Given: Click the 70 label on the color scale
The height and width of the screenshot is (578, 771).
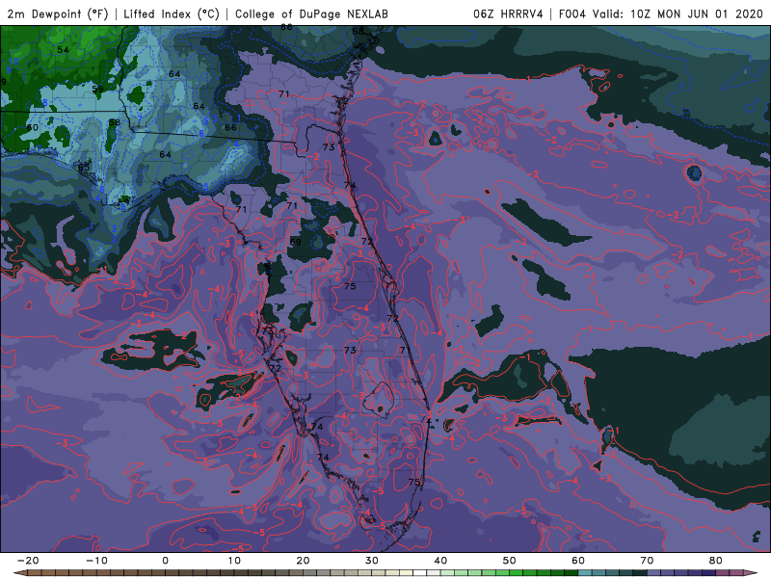Looking at the screenshot, I should (647, 561).
